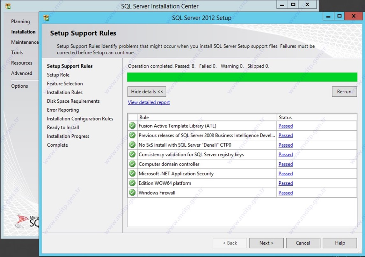This screenshot has width=365, height=257.
Task: Click the No SxS install with "Denali" CTP0 text
Action: 185,145
